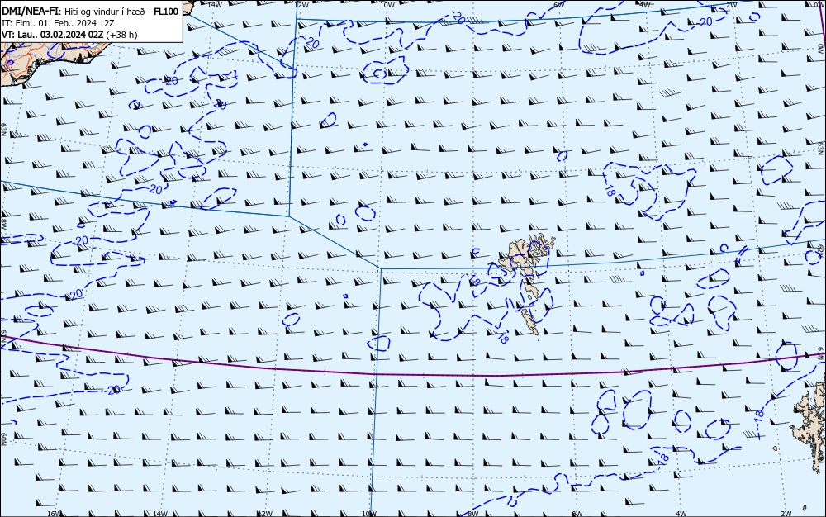Screen dimensions: 826x517
Task: Click the 8W longitude label on bottom edge
Action: pos(473,514)
